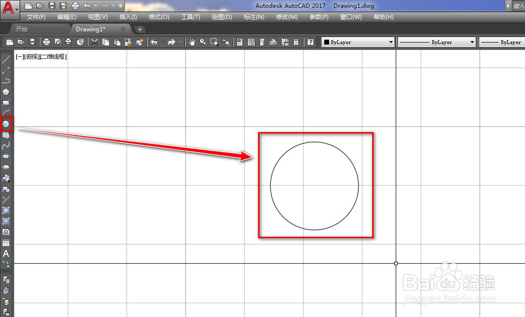The image size is (525, 317).
Task: Click Match Properties brush icon
Action: (x=128, y=42)
